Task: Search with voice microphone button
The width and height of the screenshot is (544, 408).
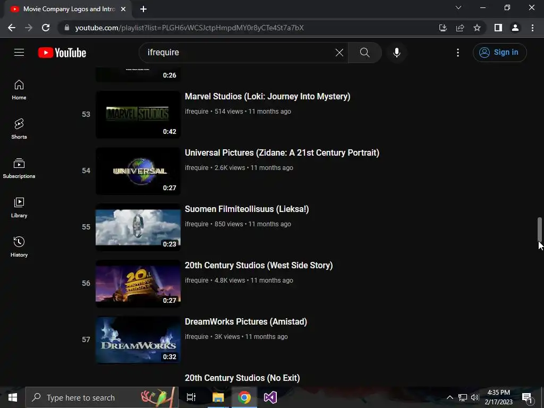Action: [396, 53]
